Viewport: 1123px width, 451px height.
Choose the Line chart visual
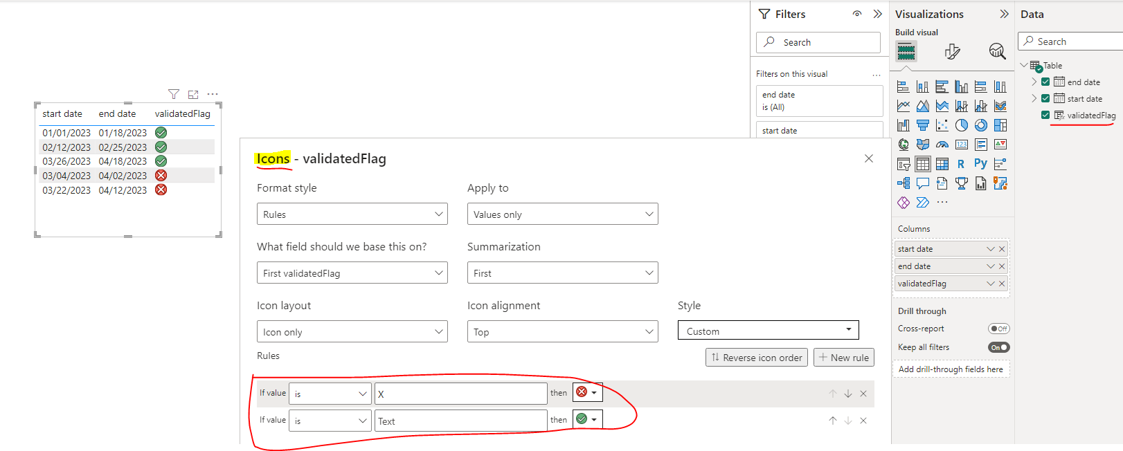(x=903, y=106)
